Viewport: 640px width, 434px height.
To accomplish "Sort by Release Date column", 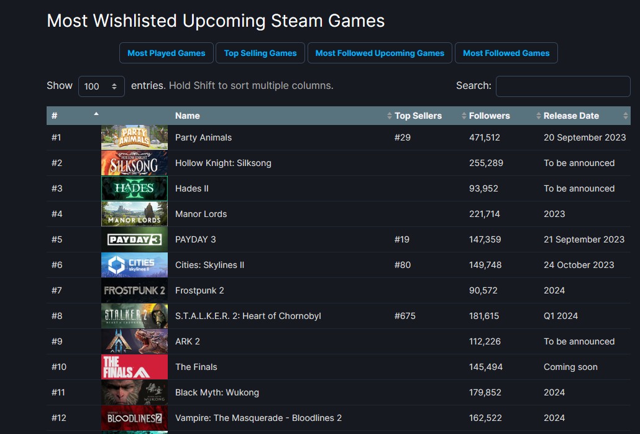I will [571, 116].
